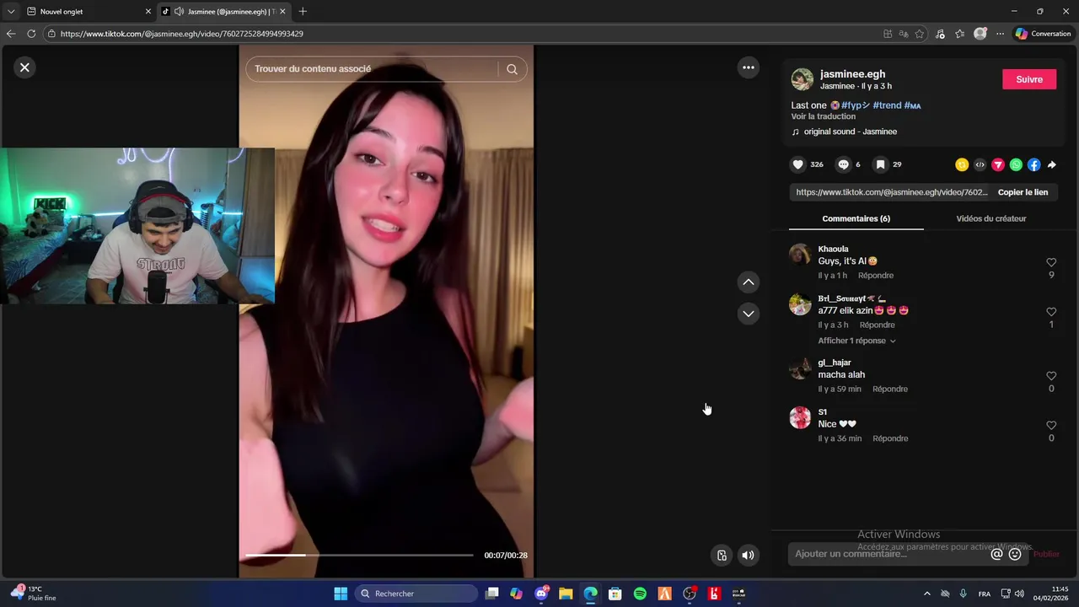The image size is (1079, 607).
Task: Open the three-dot video options menu
Action: coord(749,67)
